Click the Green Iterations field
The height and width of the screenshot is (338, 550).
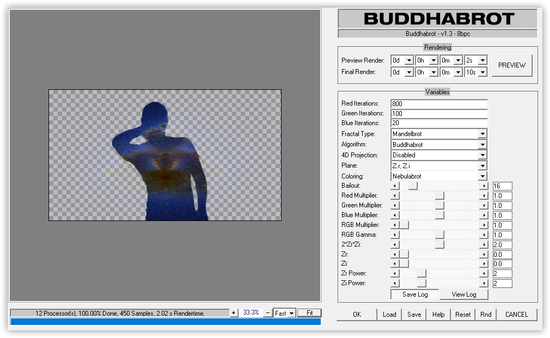(439, 114)
